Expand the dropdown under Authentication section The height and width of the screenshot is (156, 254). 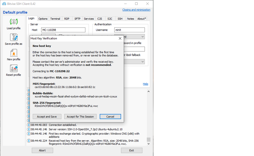coord(142,36)
